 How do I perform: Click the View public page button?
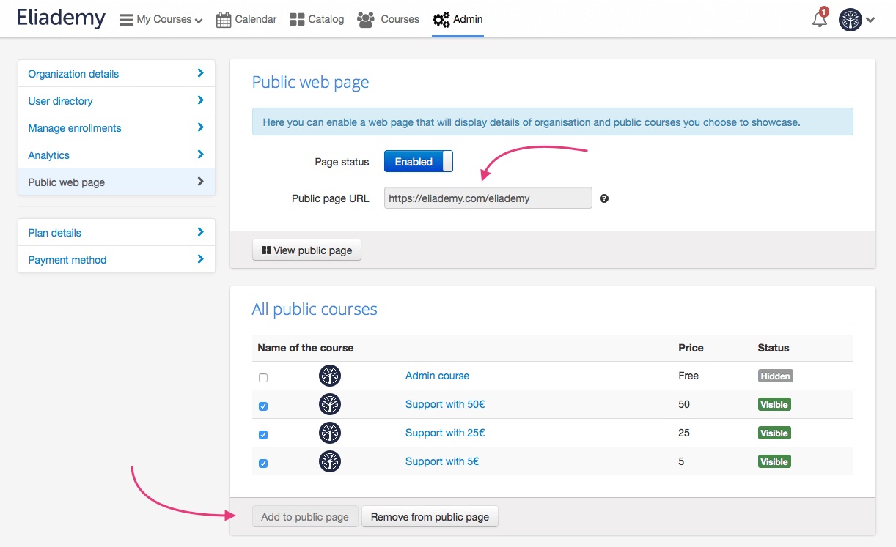pyautogui.click(x=306, y=250)
